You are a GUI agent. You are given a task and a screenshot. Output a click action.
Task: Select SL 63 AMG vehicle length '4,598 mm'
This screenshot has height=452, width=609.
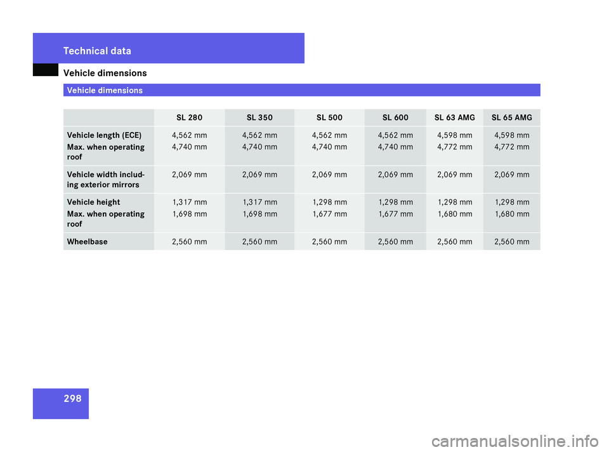[x=455, y=135]
